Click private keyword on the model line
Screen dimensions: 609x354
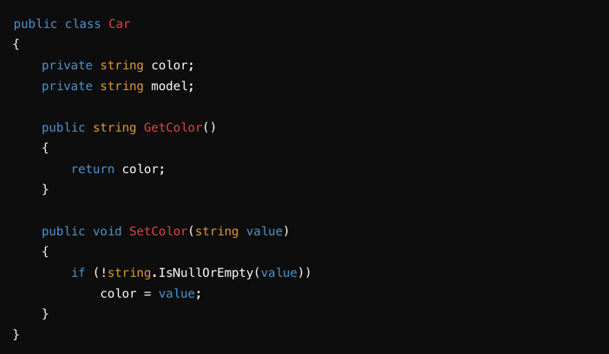67,86
